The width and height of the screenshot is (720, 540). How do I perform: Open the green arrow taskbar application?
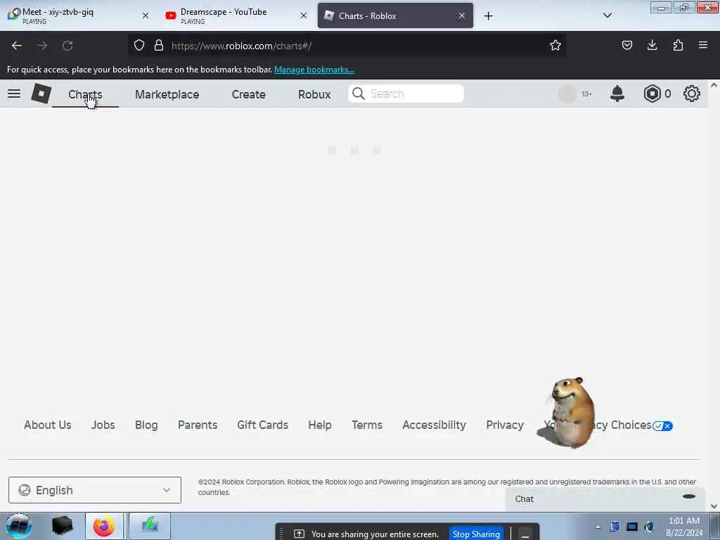coord(150,526)
